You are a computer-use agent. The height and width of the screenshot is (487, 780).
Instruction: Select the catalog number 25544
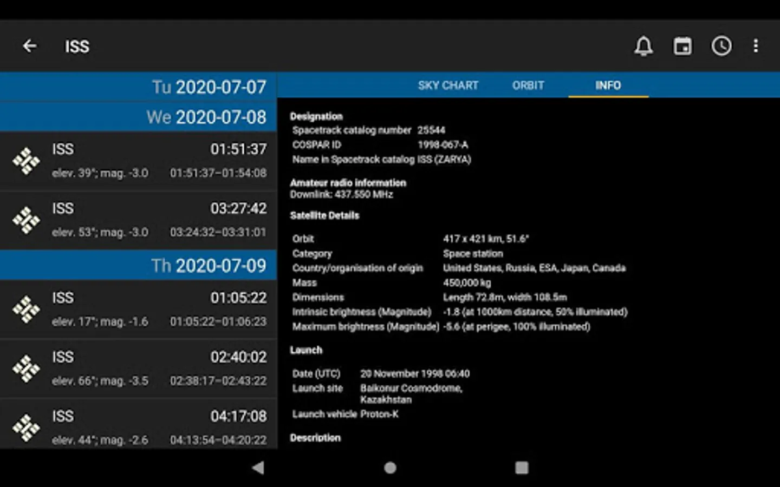(x=431, y=130)
